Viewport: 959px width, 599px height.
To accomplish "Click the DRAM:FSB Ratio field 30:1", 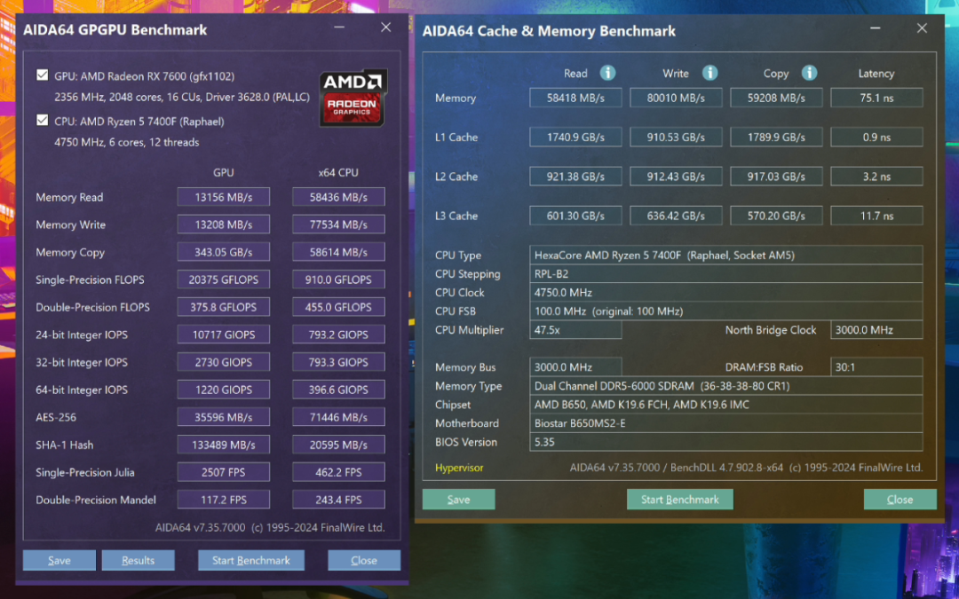I will [876, 366].
